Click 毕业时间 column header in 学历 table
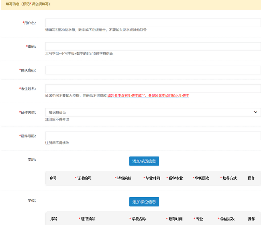Viewport: 261px width, 225px height. tap(153, 178)
